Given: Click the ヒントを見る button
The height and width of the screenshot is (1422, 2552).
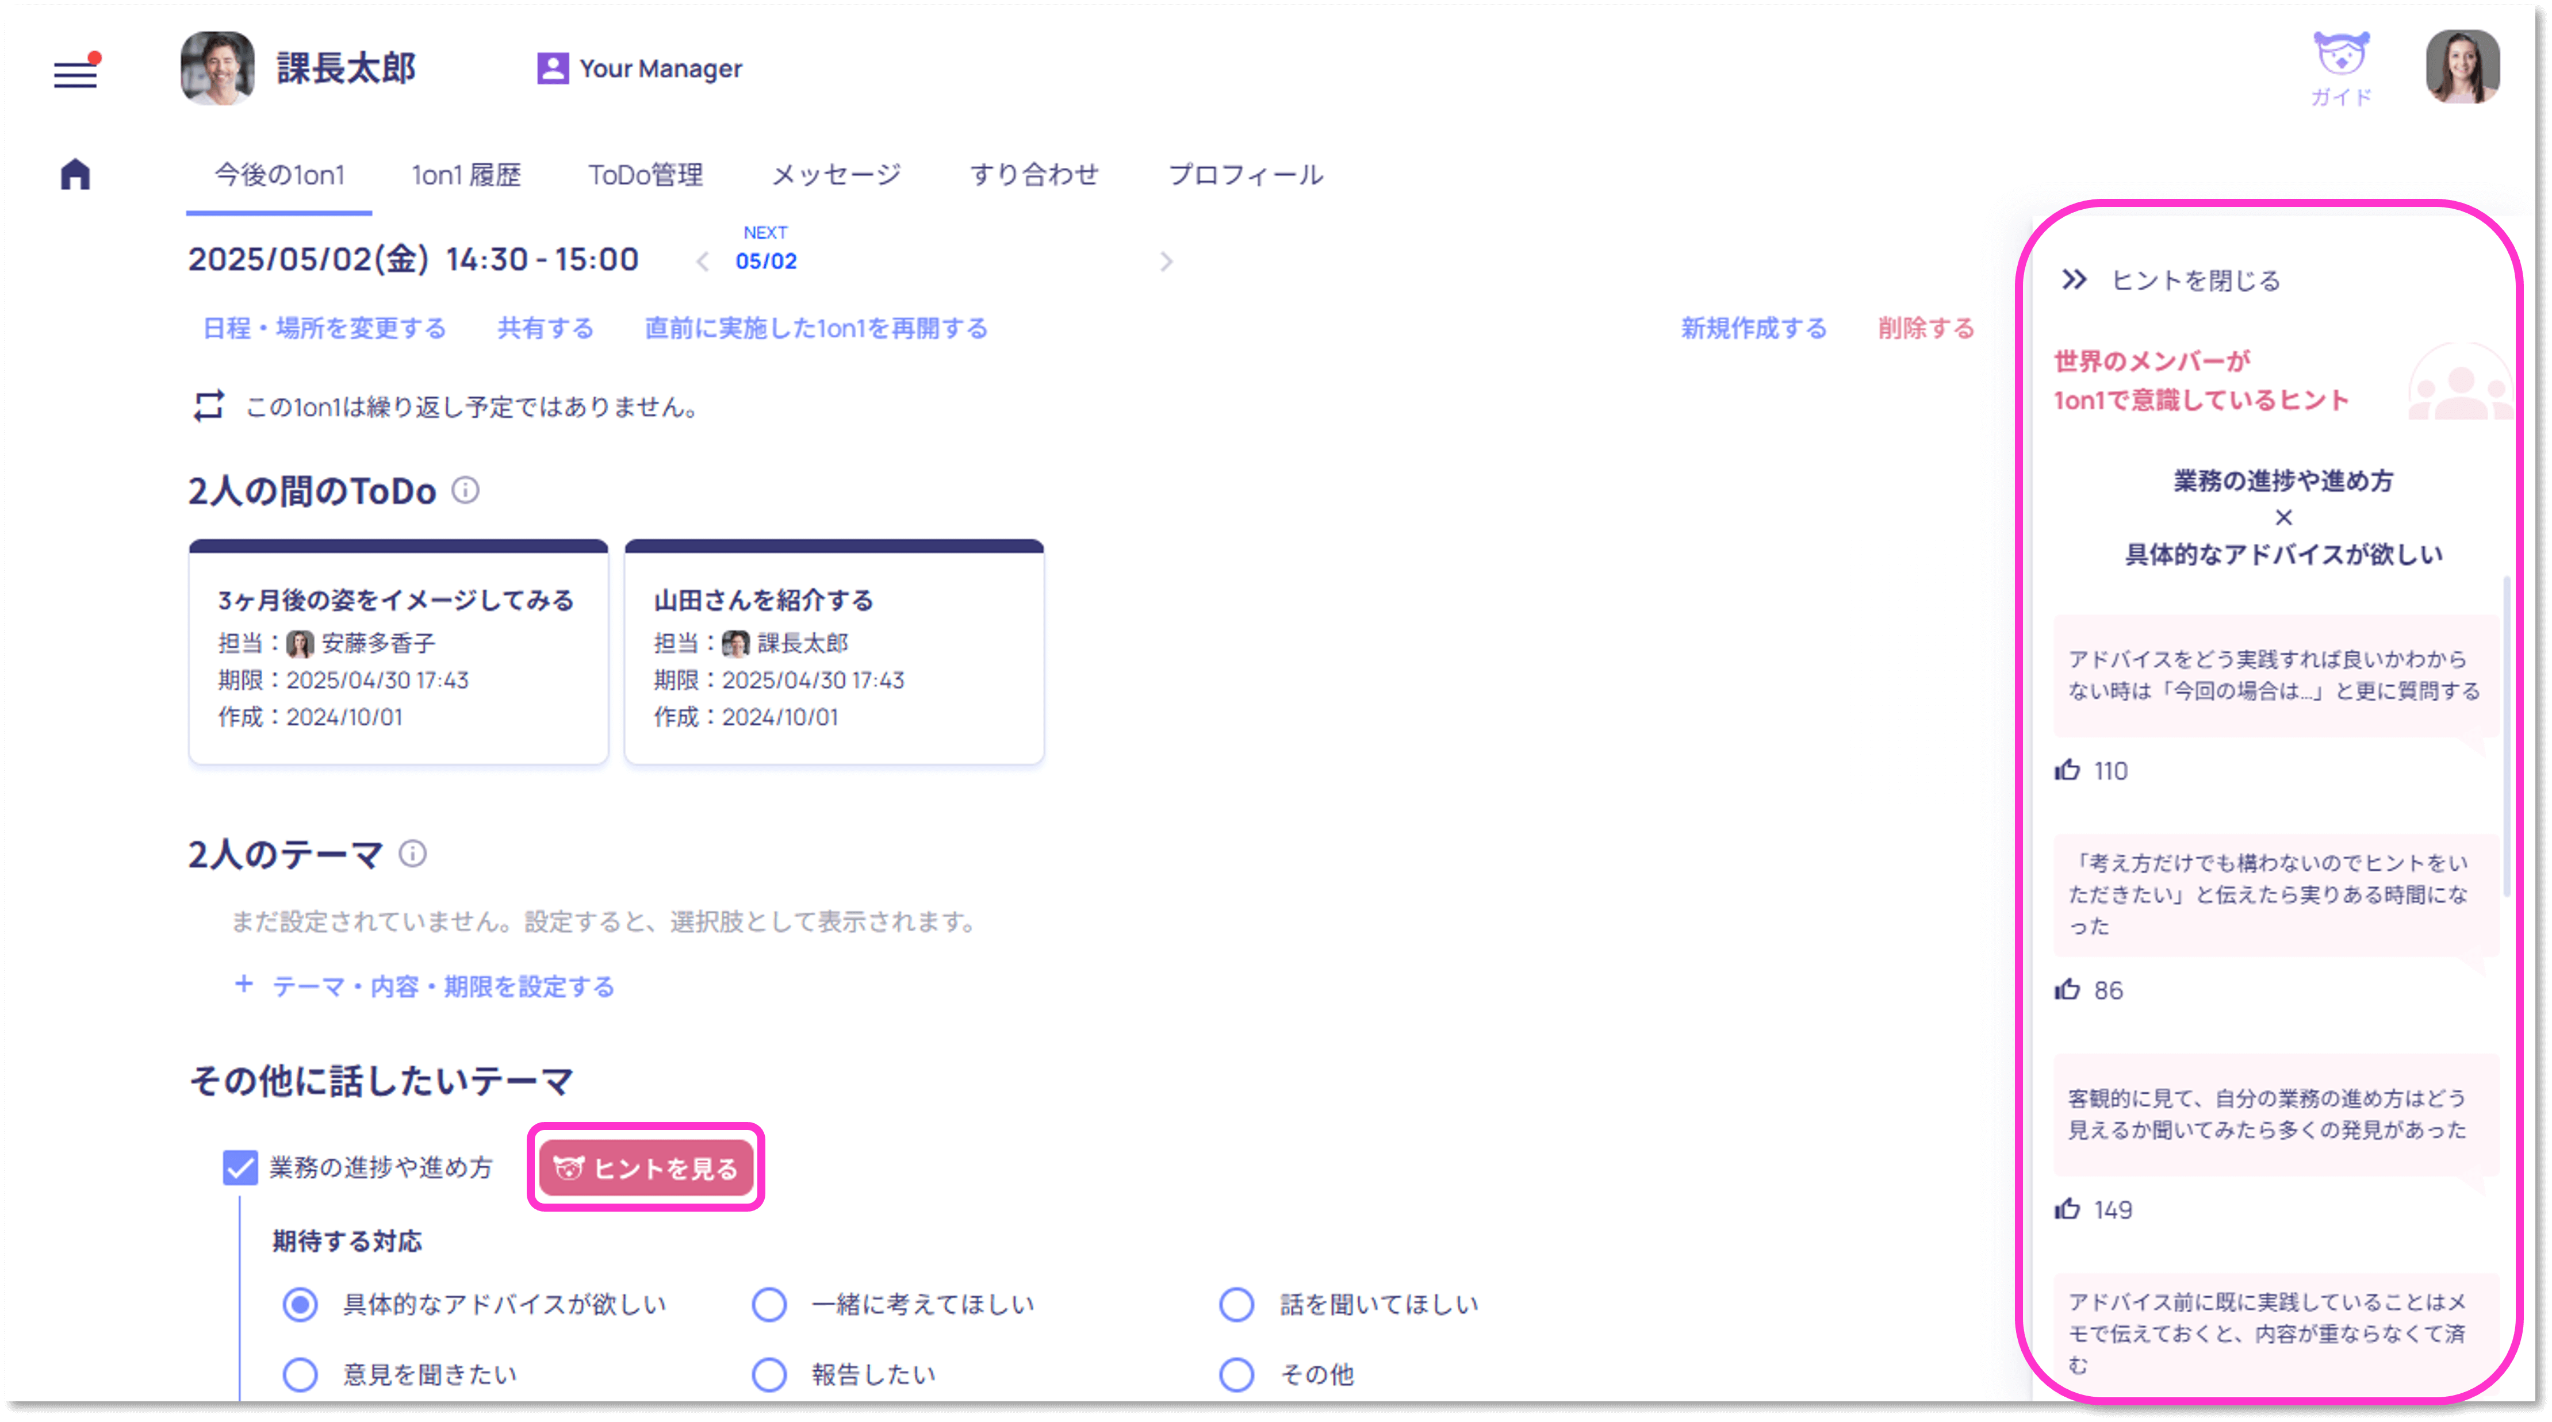Looking at the screenshot, I should point(646,1169).
